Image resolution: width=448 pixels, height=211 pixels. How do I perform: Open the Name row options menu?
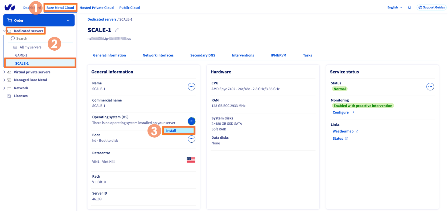[x=191, y=87]
